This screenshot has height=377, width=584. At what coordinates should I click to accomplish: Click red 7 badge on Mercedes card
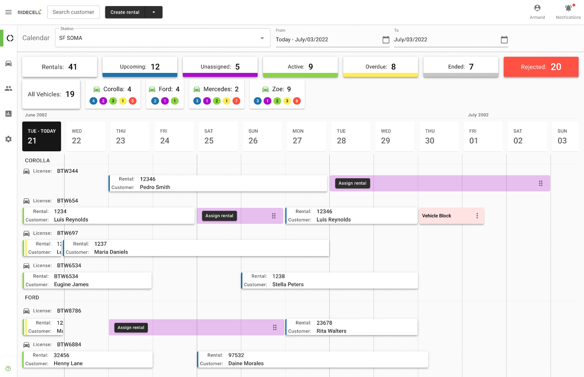tap(236, 101)
